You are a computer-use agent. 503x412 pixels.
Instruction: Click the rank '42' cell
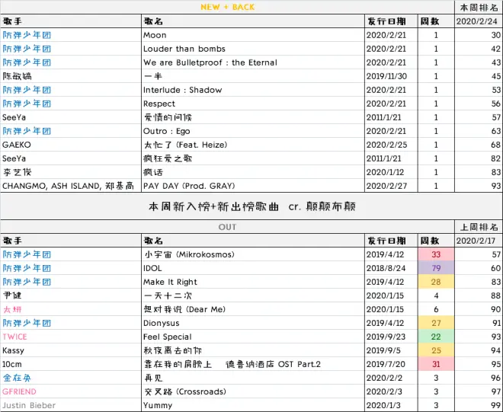479,49
